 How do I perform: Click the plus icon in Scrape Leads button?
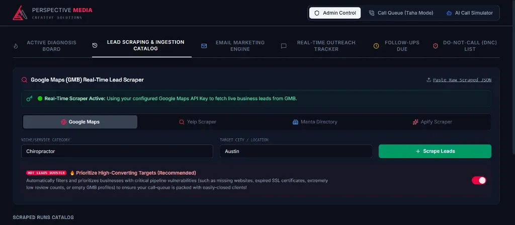coord(418,152)
